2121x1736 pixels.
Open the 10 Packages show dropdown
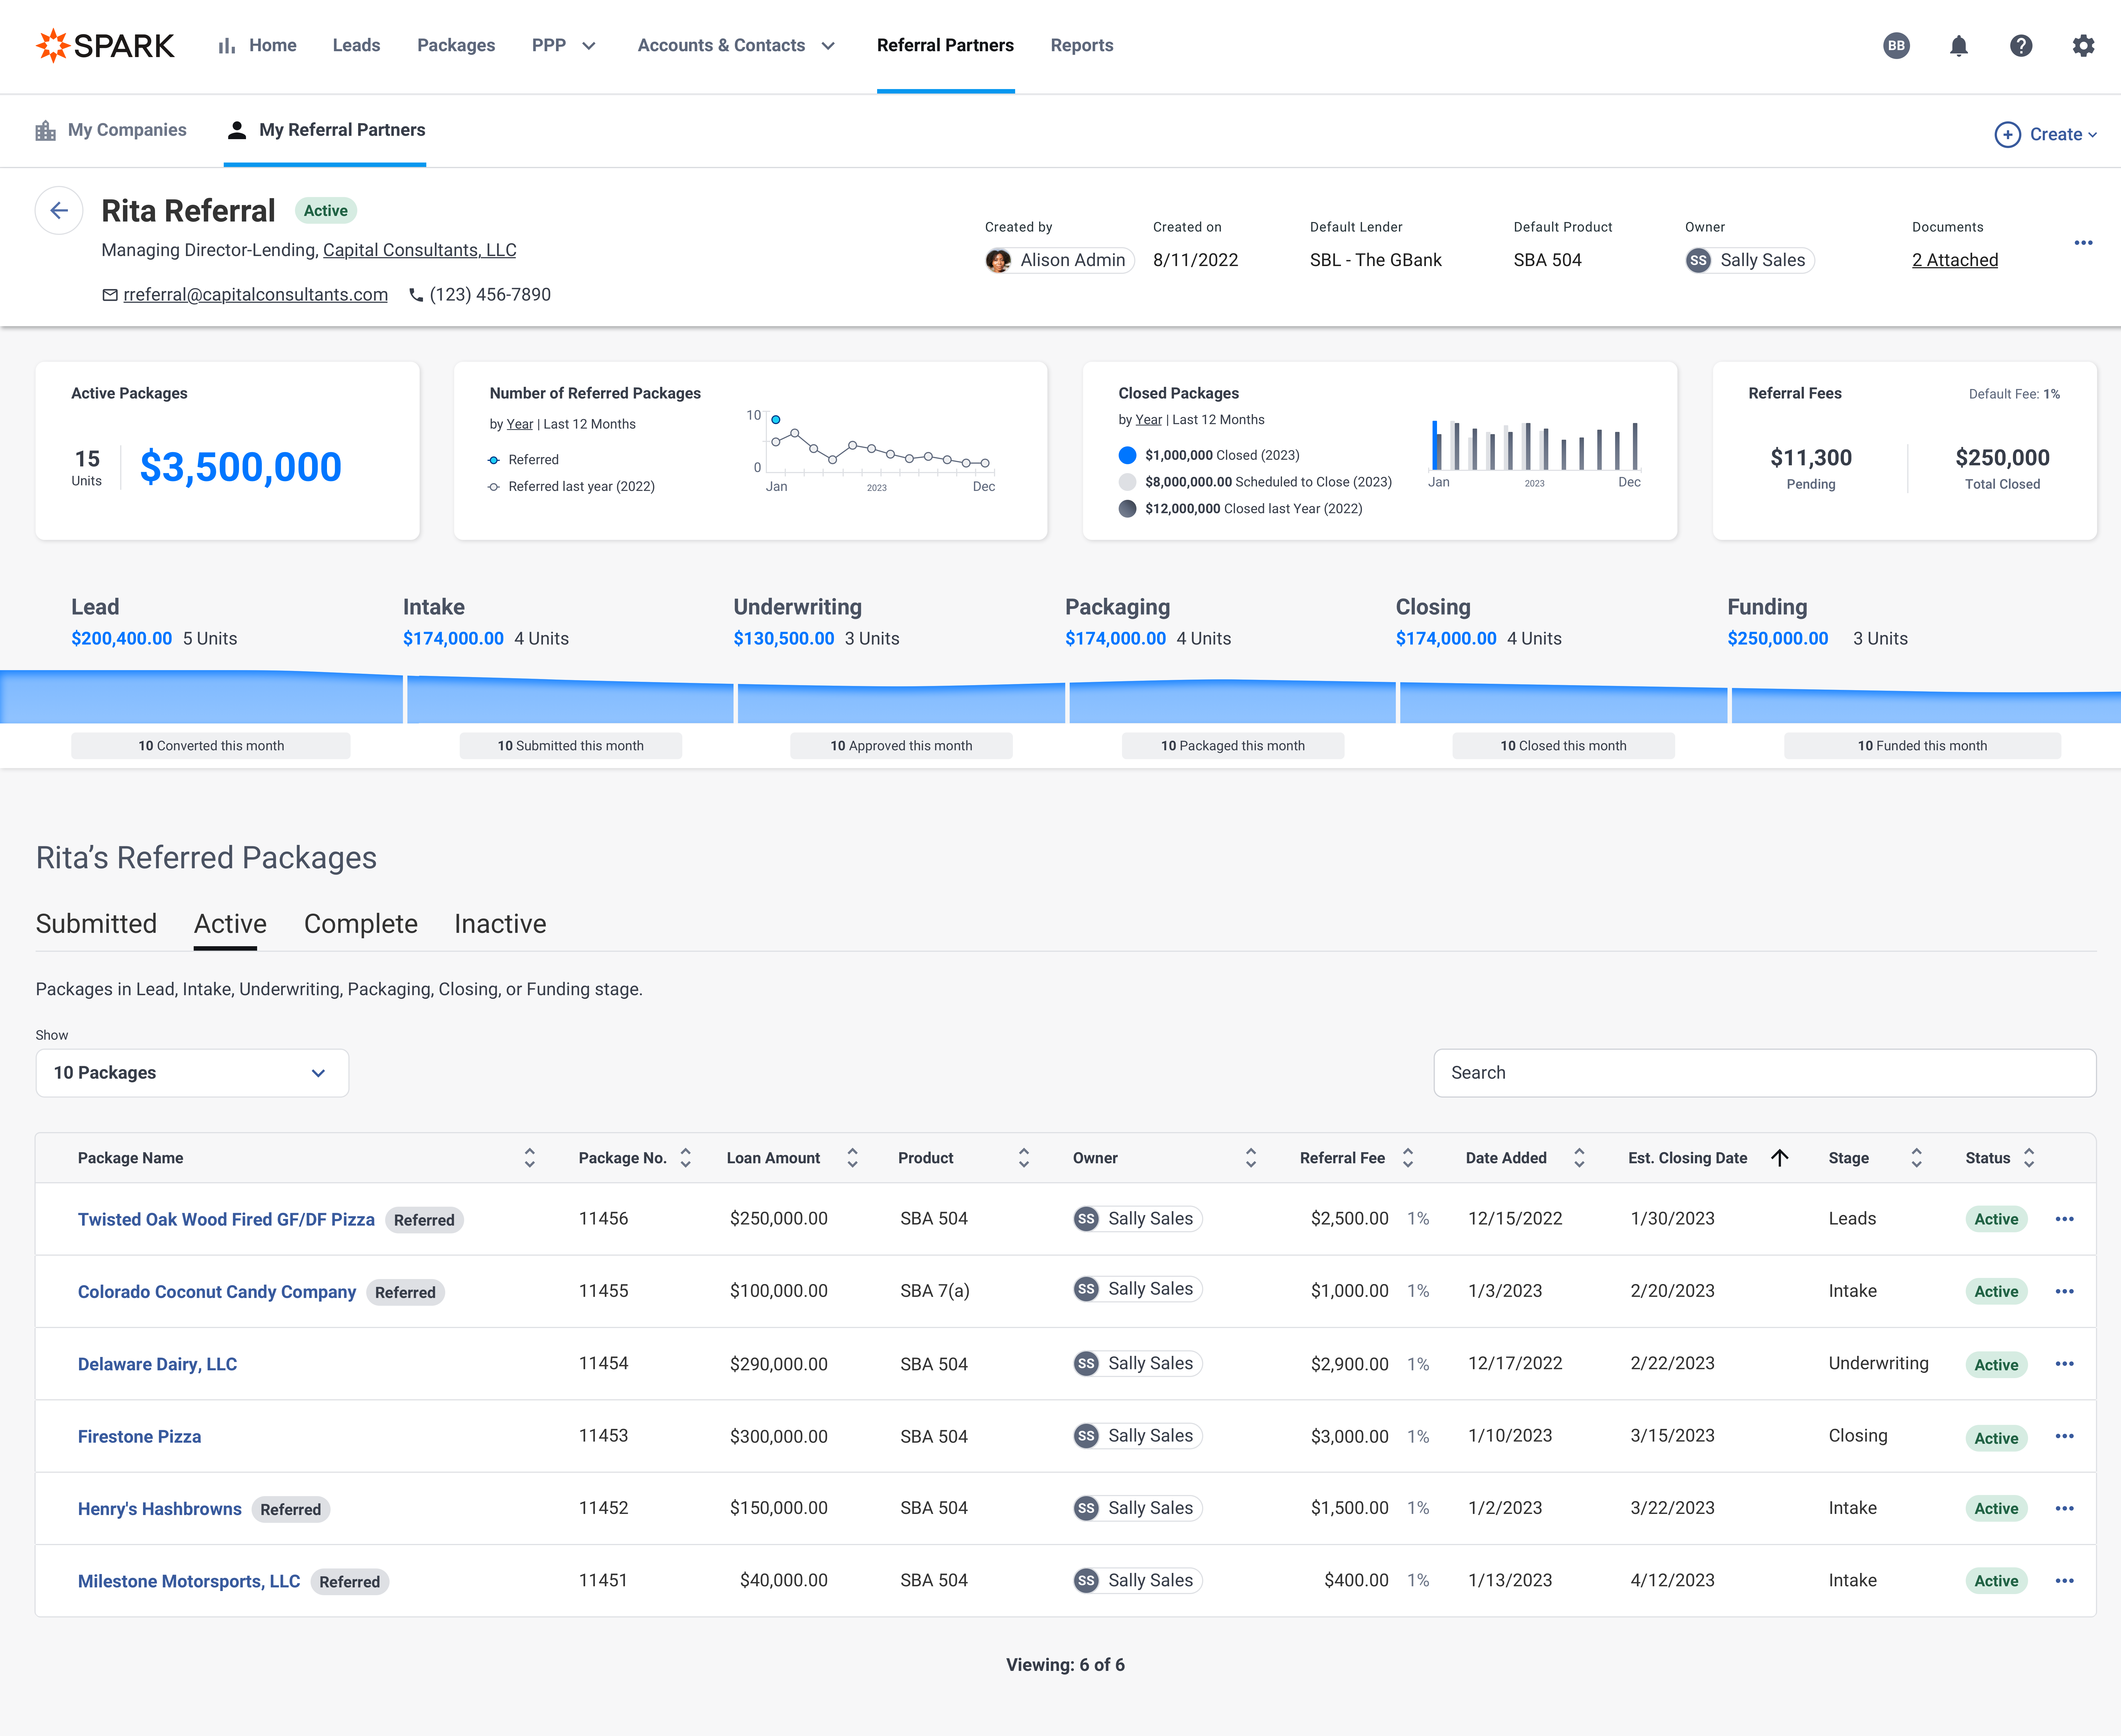coord(192,1073)
